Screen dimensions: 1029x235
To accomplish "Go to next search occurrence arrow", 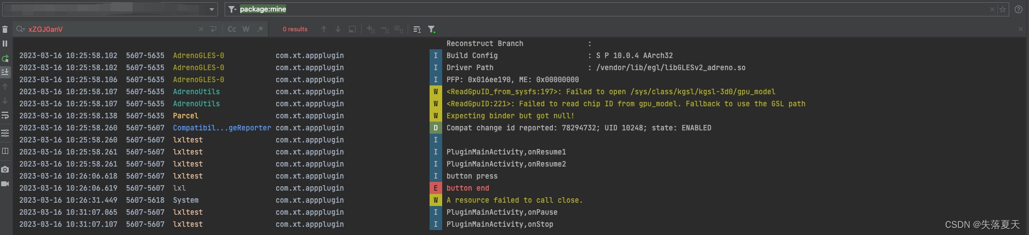I will tap(338, 29).
